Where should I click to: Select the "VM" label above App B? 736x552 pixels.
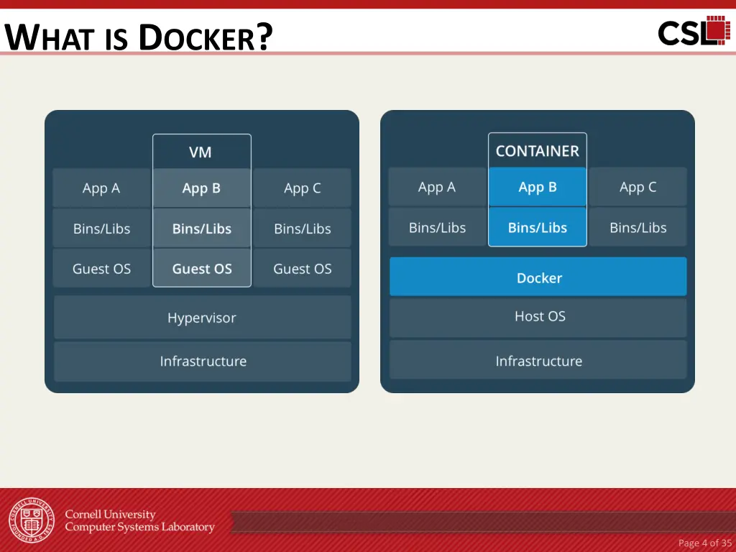201,152
